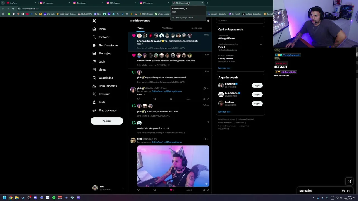This screenshot has height=201, width=358.
Task: Open Windows Start menu
Action: (4, 198)
